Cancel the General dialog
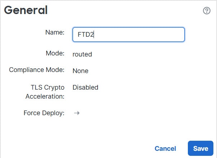Screen dimensions: 217x158 pos(165,149)
